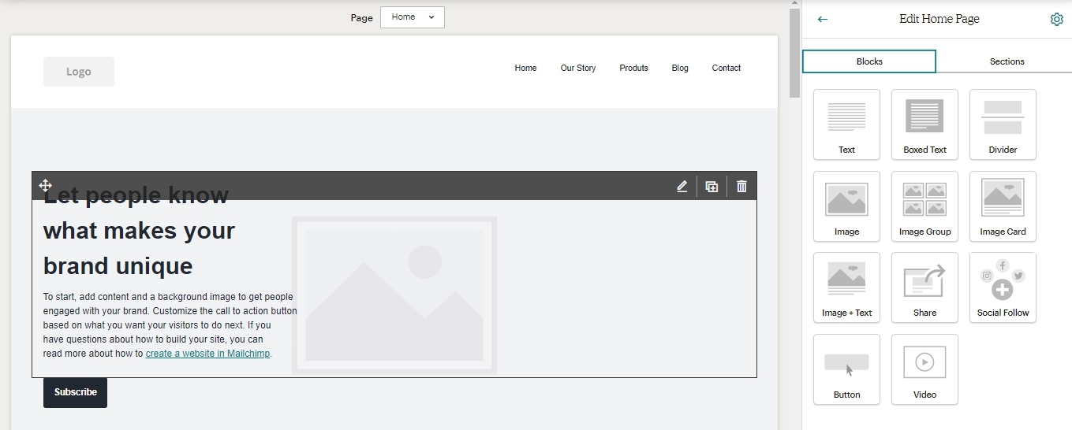1072x430 pixels.
Task: Click the 'Let people know' headline text
Action: 139,231
